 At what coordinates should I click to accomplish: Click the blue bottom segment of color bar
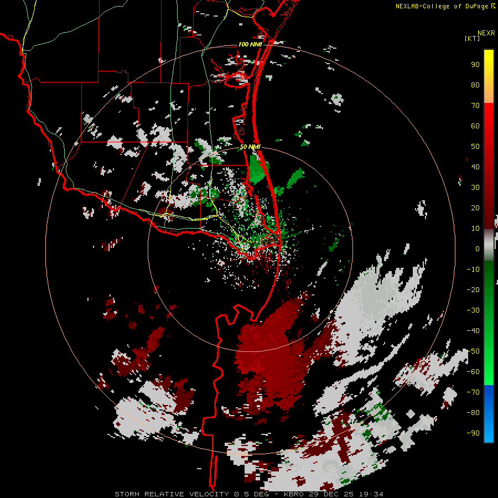[x=489, y=414]
